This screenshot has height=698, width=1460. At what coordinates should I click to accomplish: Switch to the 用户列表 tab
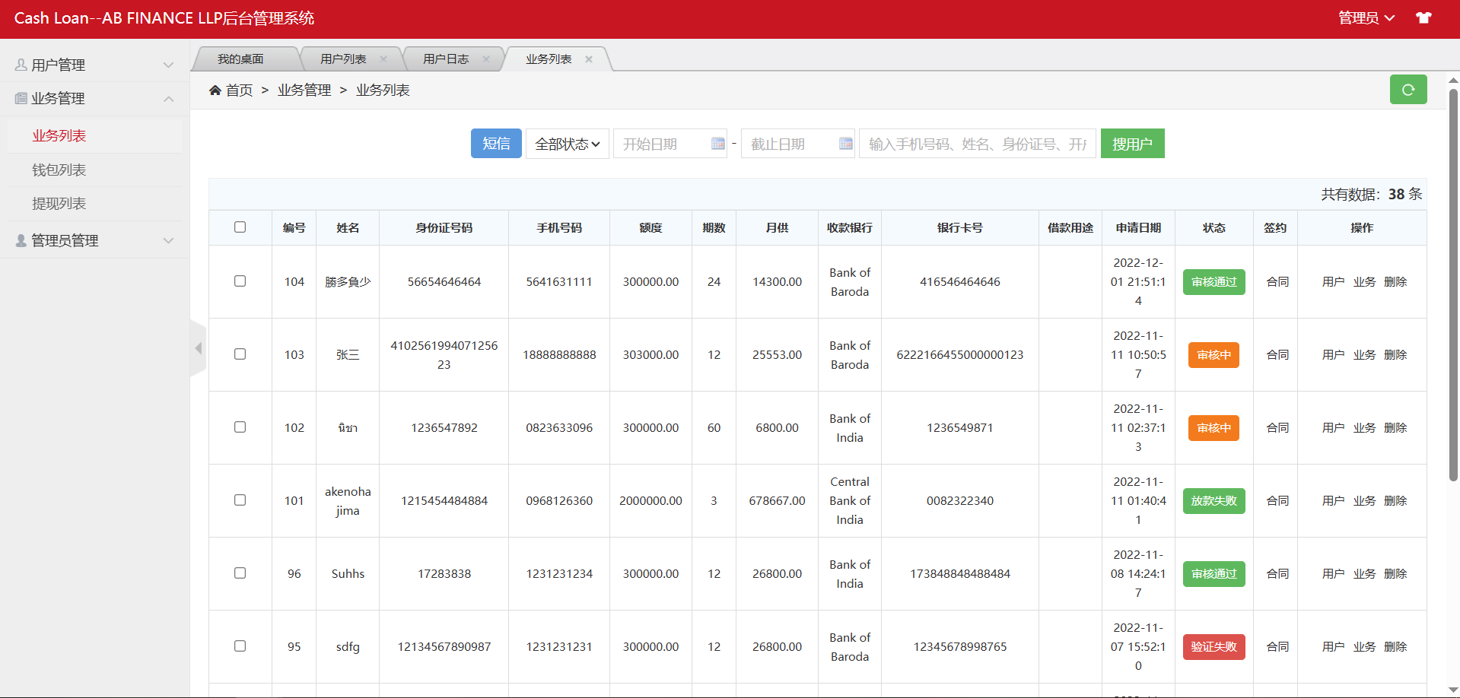coord(343,59)
